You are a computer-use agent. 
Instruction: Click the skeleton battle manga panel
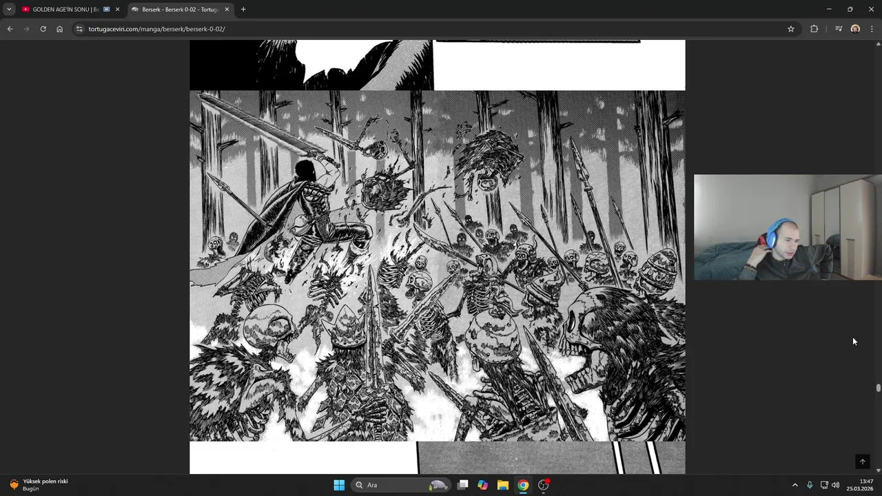click(x=437, y=266)
